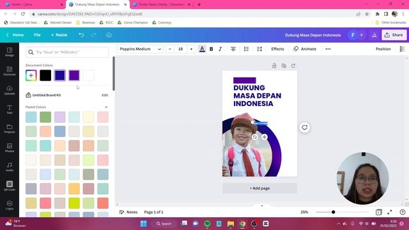Click the user avatar F
The height and width of the screenshot is (230, 409).
(353, 35)
